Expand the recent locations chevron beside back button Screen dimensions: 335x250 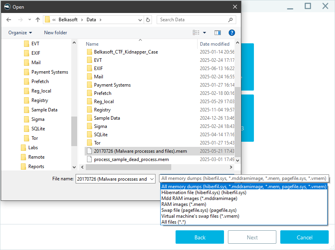tap(29, 19)
